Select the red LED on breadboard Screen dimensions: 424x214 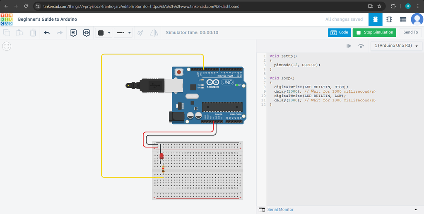click(x=161, y=156)
